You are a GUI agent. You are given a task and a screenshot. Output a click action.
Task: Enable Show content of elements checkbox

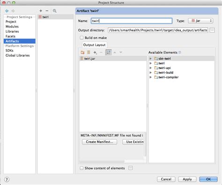[81, 168]
